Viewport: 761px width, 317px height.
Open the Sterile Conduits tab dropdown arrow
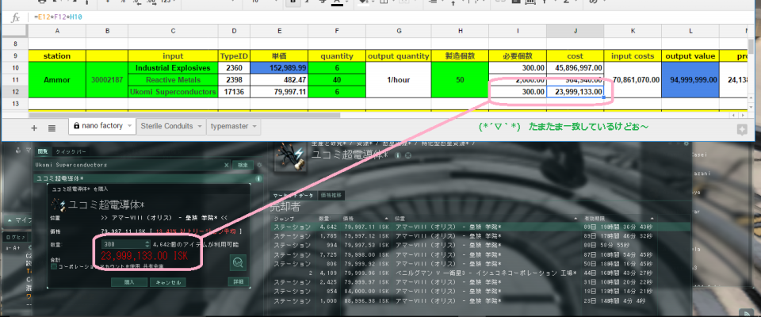pyautogui.click(x=199, y=126)
